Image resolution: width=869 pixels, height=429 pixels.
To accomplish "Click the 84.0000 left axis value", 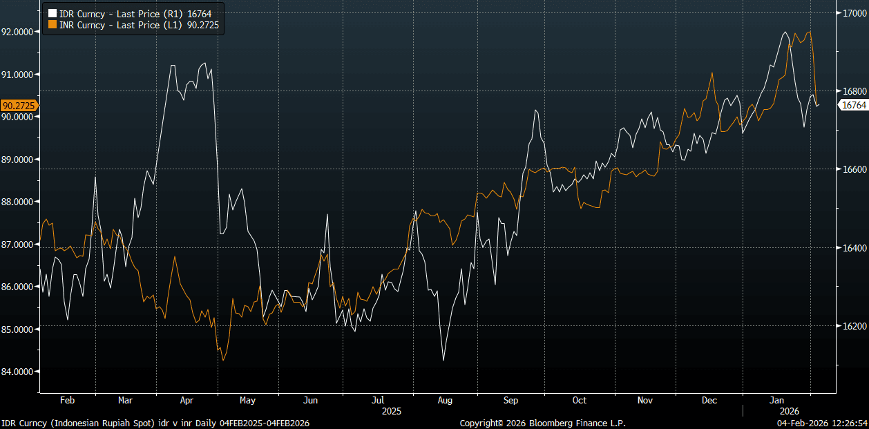I will click(x=19, y=372).
